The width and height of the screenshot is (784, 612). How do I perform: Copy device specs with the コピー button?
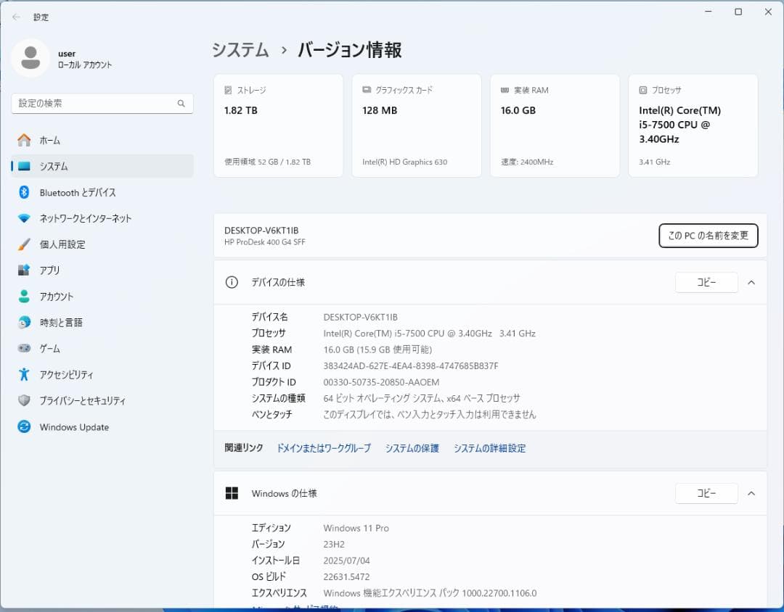click(x=706, y=282)
